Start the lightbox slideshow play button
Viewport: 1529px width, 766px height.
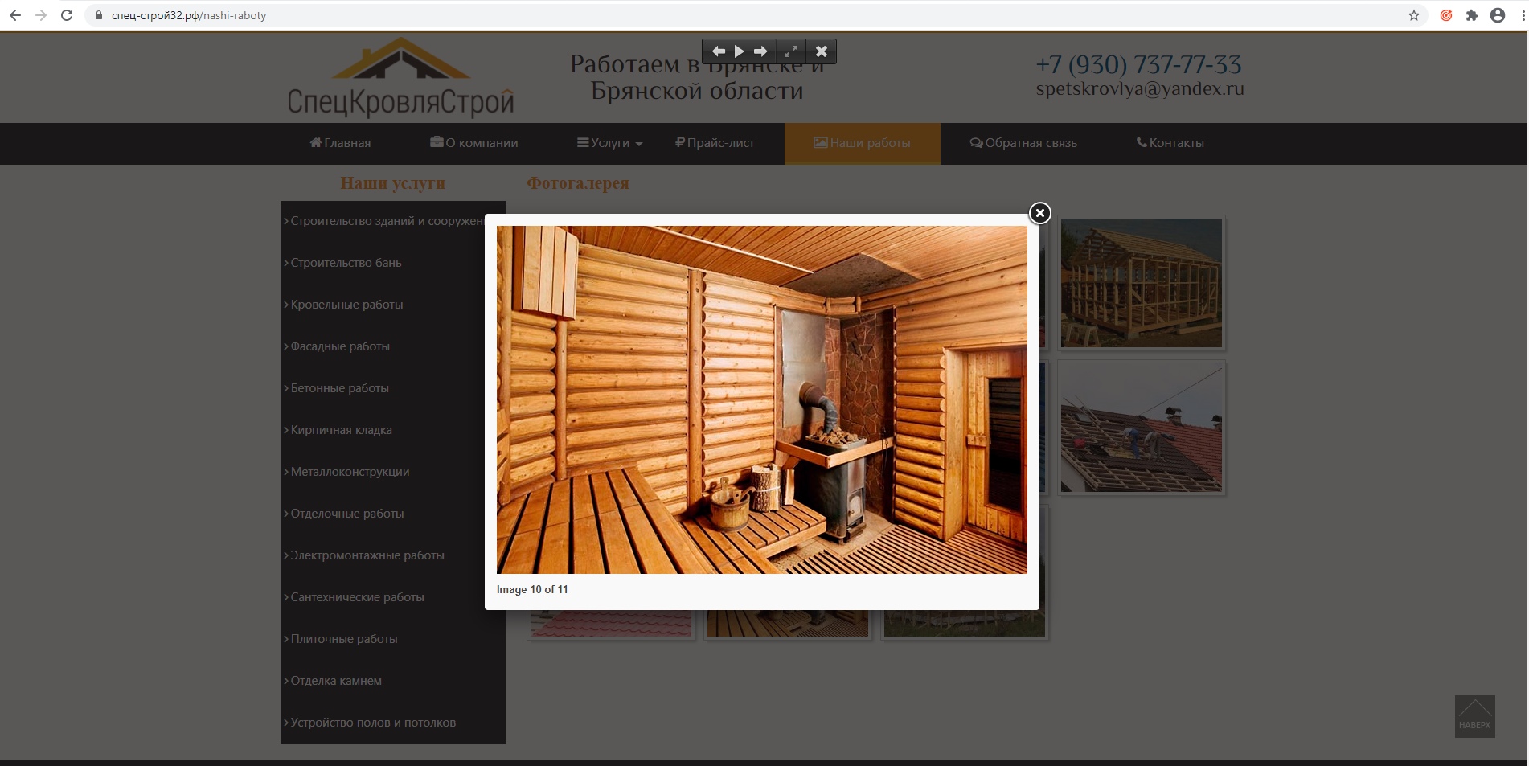[739, 51]
